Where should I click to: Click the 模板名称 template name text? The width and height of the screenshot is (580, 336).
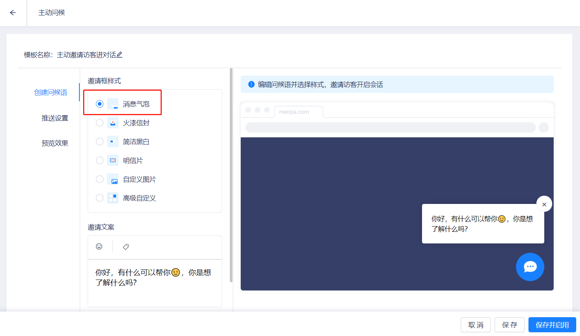(x=70, y=55)
